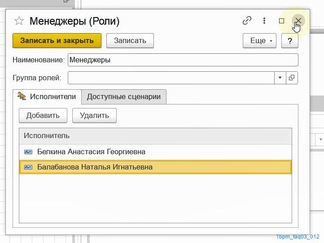Copy link using the chain link icon
The image size is (324, 243).
(247, 21)
